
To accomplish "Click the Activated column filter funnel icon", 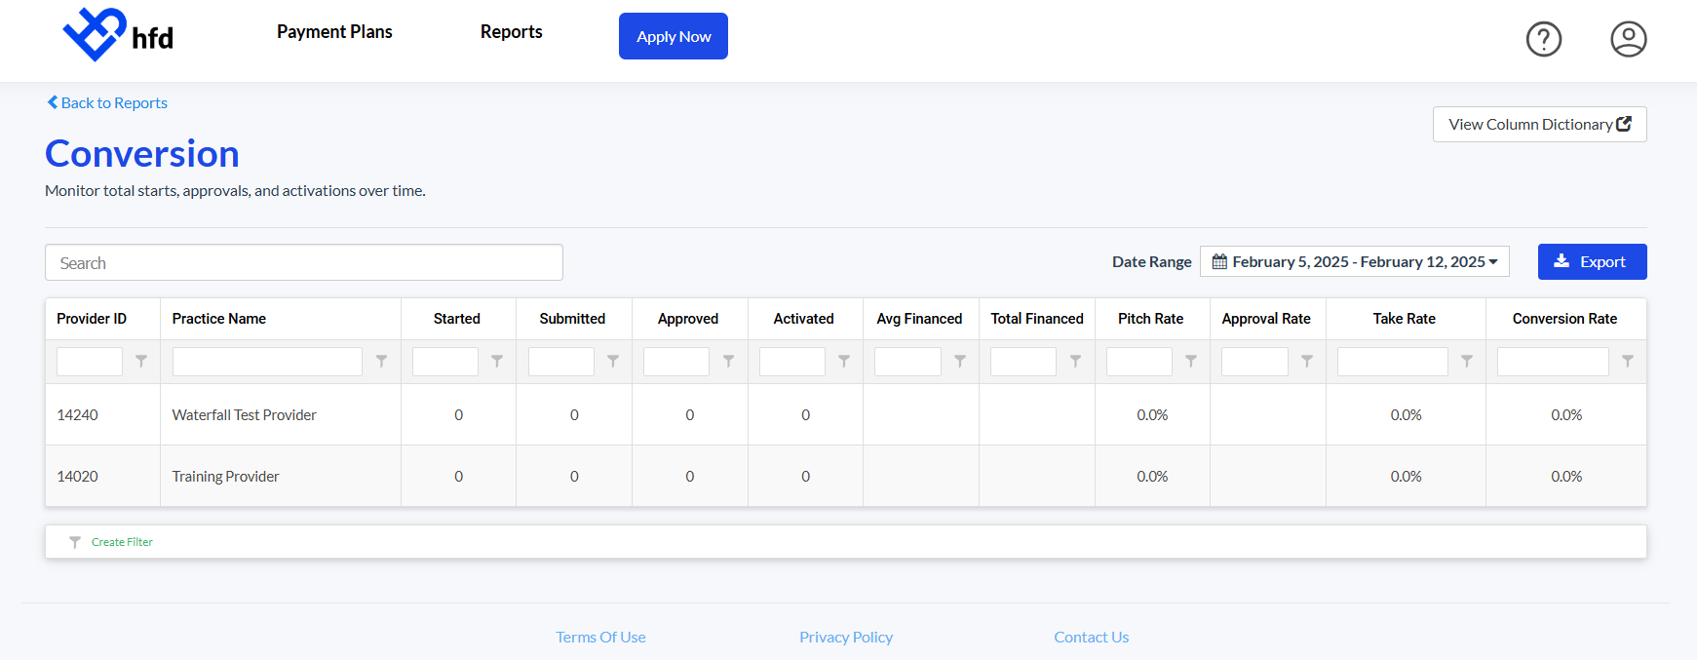I will (x=844, y=362).
